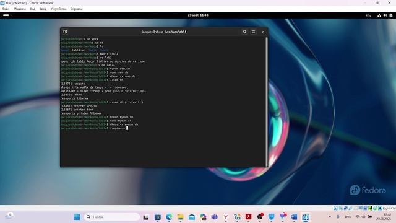Open the Windows Start menu

coord(77,217)
